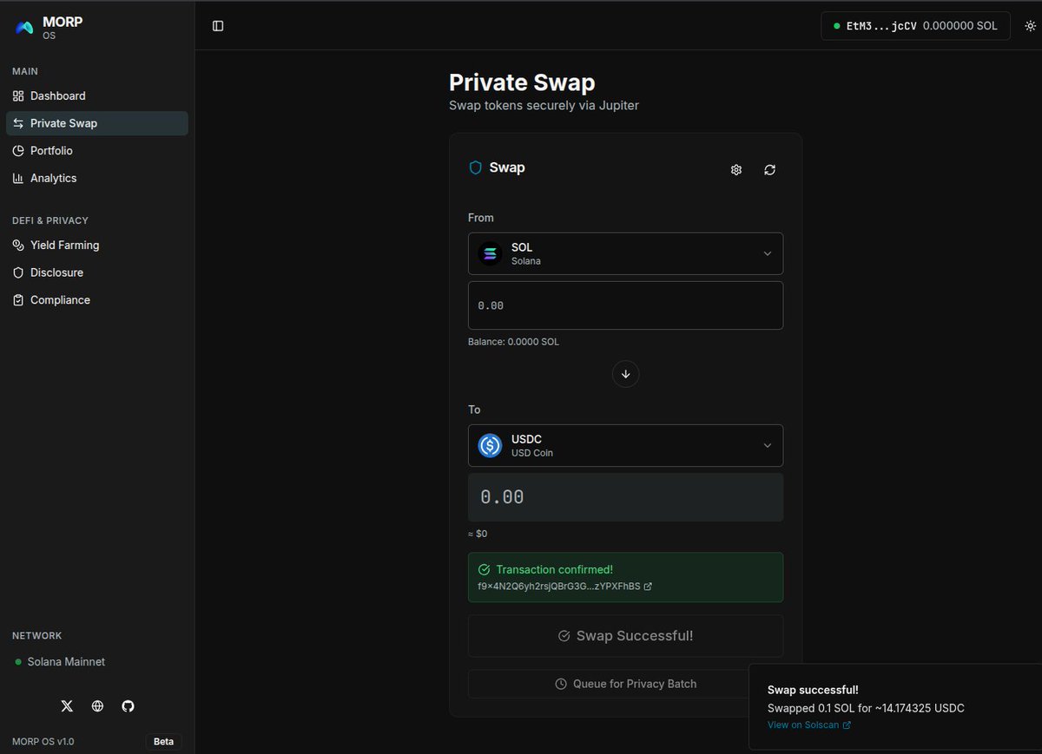
Task: Click the MORP OS logo icon
Action: (25, 28)
